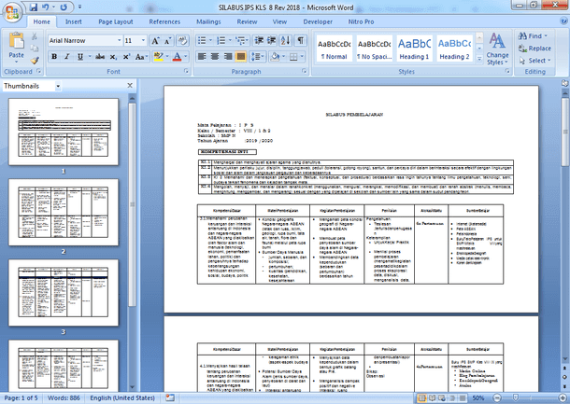Screen dimensions: 570x404
Task: Apply the Heading 2 style
Action: (x=454, y=49)
